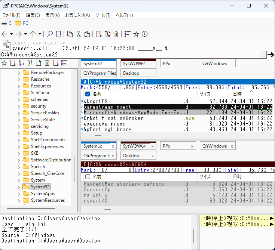Click the scissors cut icon

(79, 34)
